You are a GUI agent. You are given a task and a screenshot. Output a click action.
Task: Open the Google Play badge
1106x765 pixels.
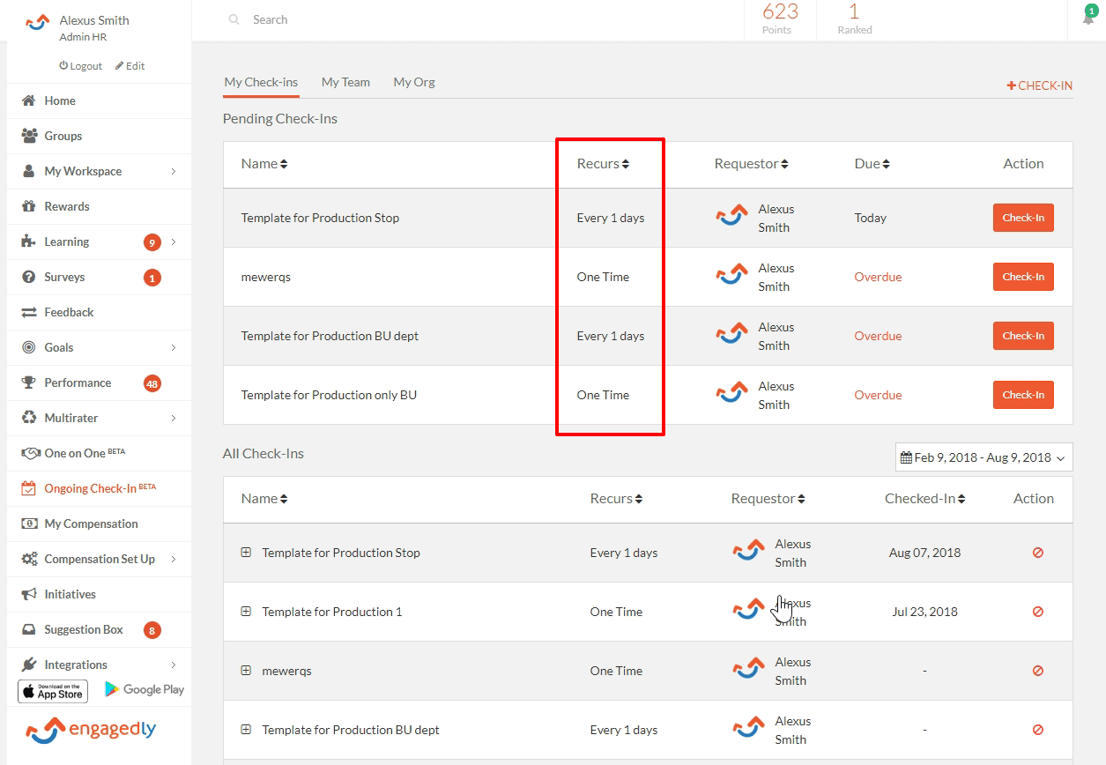(x=145, y=689)
